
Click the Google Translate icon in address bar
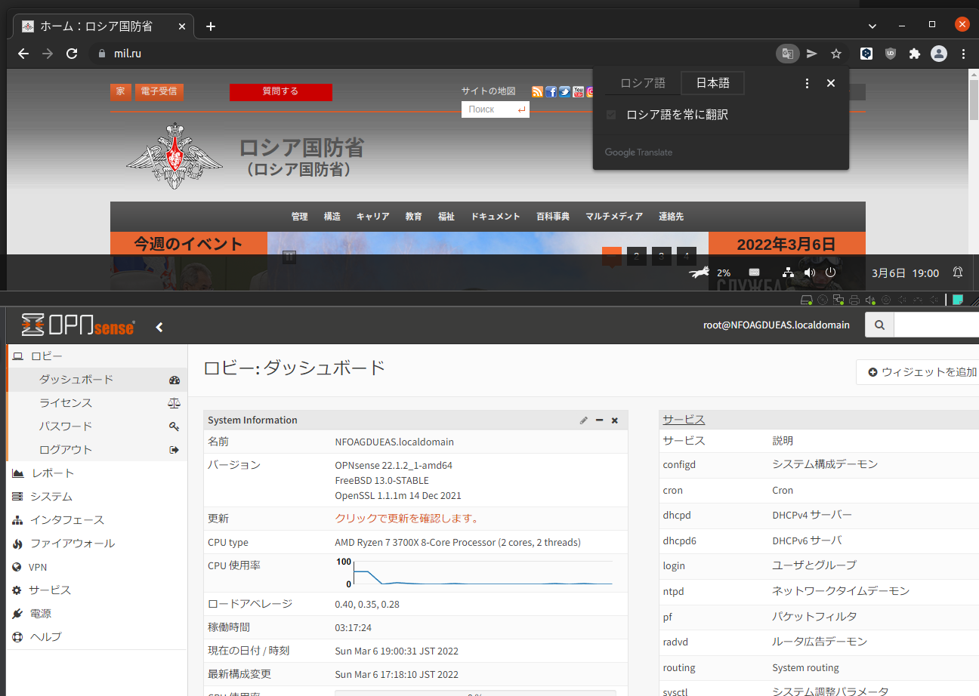click(787, 54)
